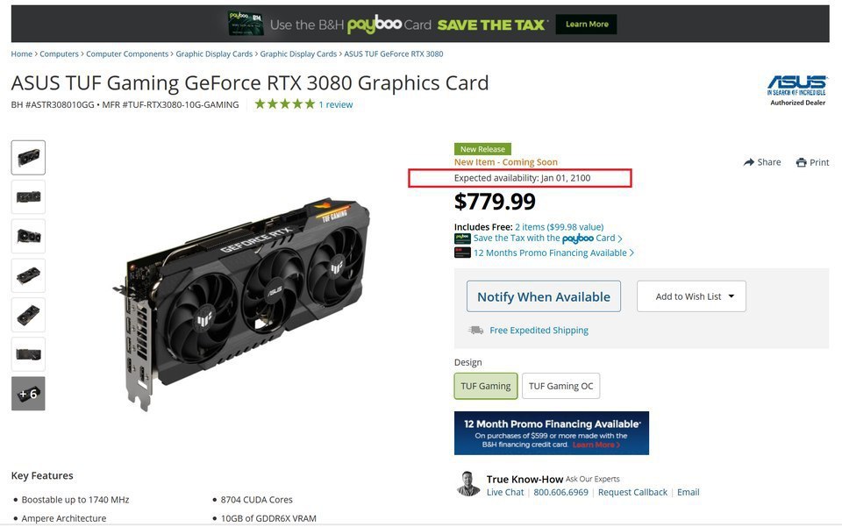
Task: Click the expert advisor avatar photo
Action: [x=468, y=483]
